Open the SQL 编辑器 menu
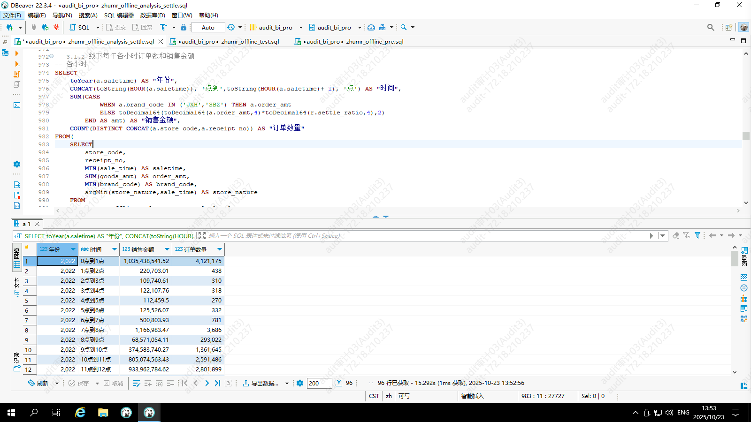 119,15
